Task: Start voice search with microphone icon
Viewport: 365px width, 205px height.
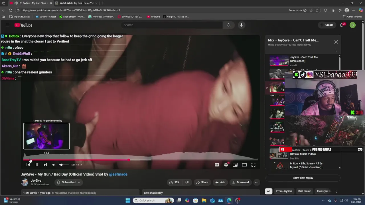Action: point(242,25)
